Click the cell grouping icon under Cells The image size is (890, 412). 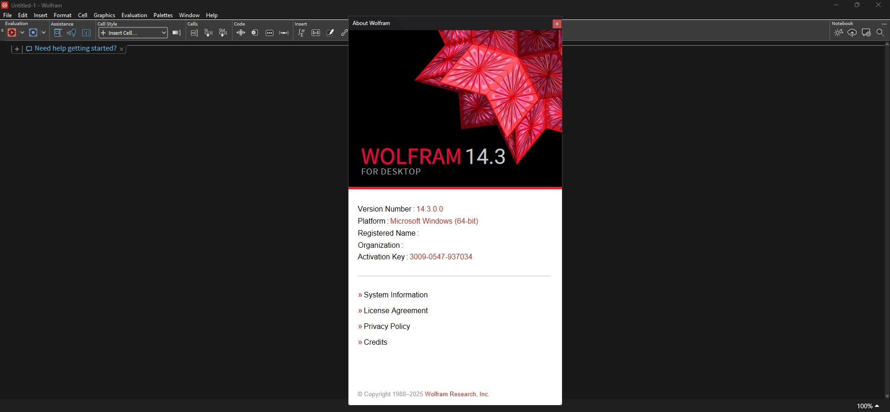point(194,33)
